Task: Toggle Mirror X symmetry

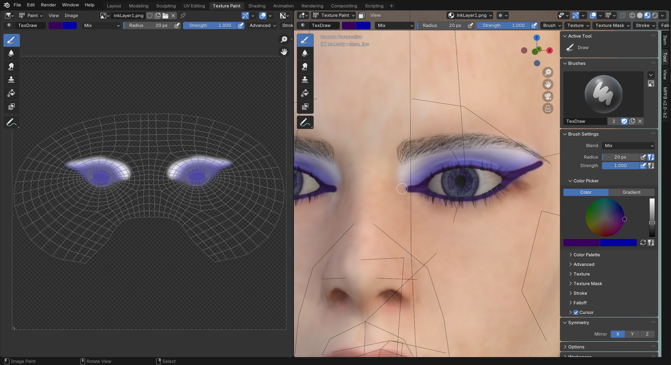Action: click(618, 334)
